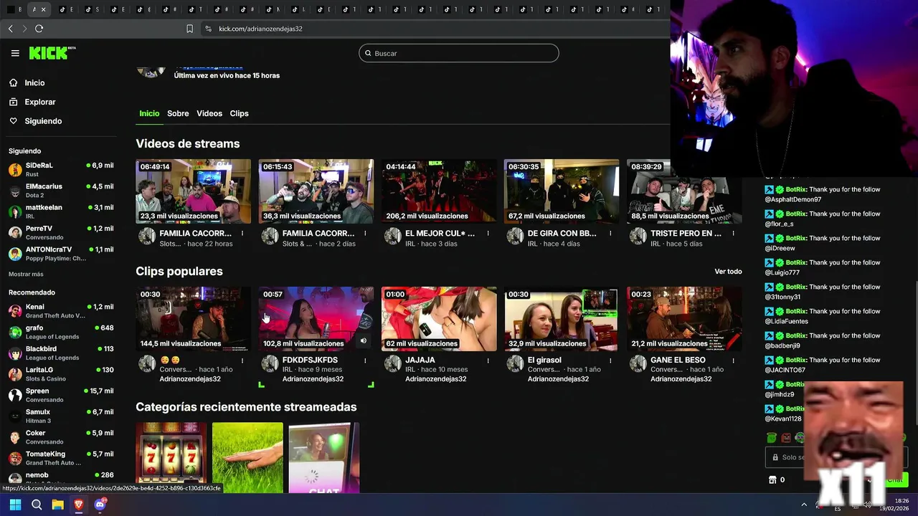Close the active browser tab
The width and height of the screenshot is (918, 516).
43,9
